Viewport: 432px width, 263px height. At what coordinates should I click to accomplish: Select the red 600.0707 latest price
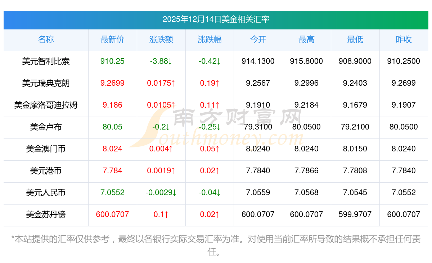point(112,215)
